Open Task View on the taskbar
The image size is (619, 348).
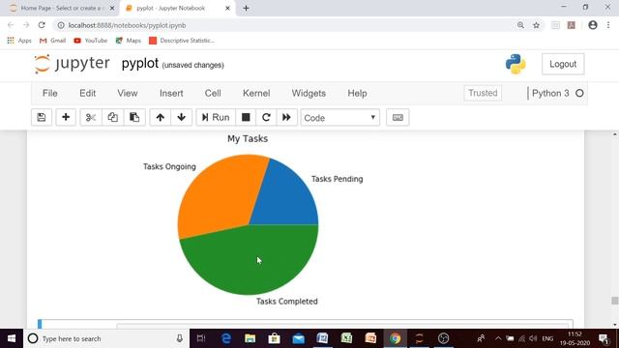(x=201, y=338)
